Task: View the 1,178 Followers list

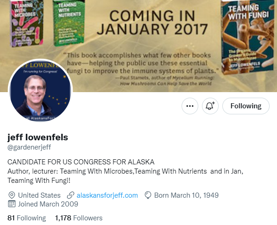Action: pyautogui.click(x=79, y=218)
